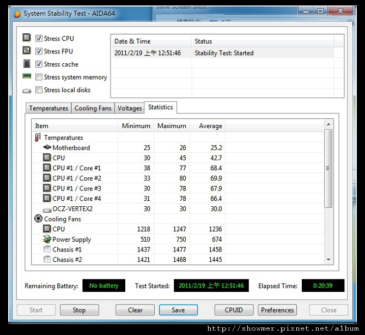This screenshot has width=365, height=335.
Task: Click the 'No battery' indicator
Action: (x=104, y=285)
